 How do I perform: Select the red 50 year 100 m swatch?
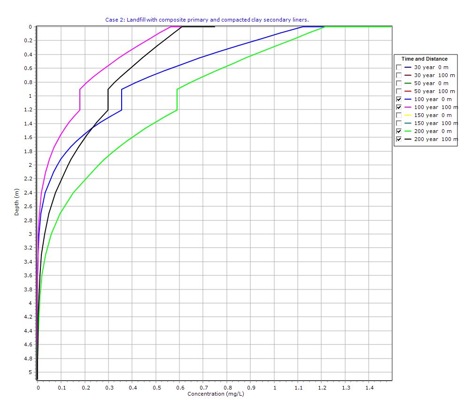408,91
